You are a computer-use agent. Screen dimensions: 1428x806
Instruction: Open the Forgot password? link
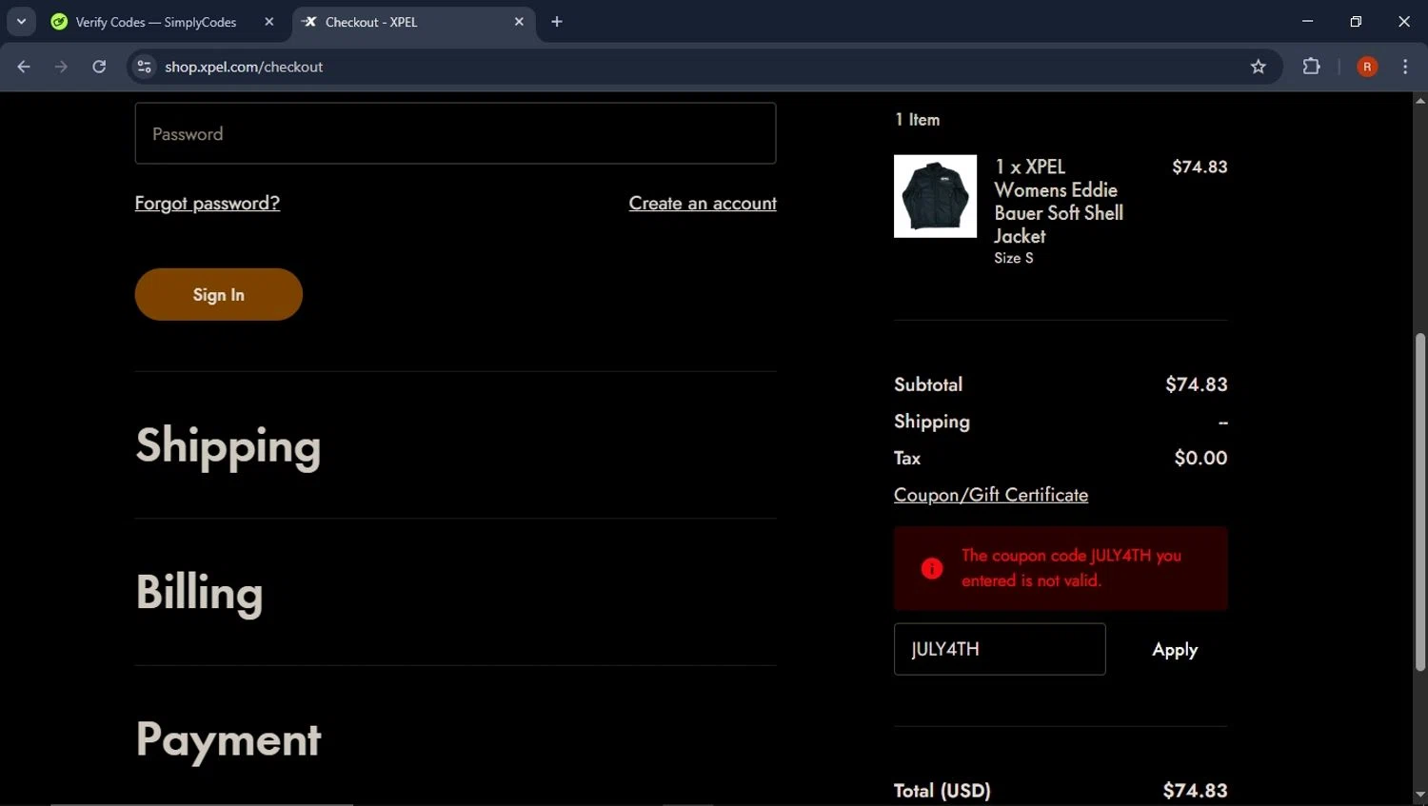coord(208,203)
